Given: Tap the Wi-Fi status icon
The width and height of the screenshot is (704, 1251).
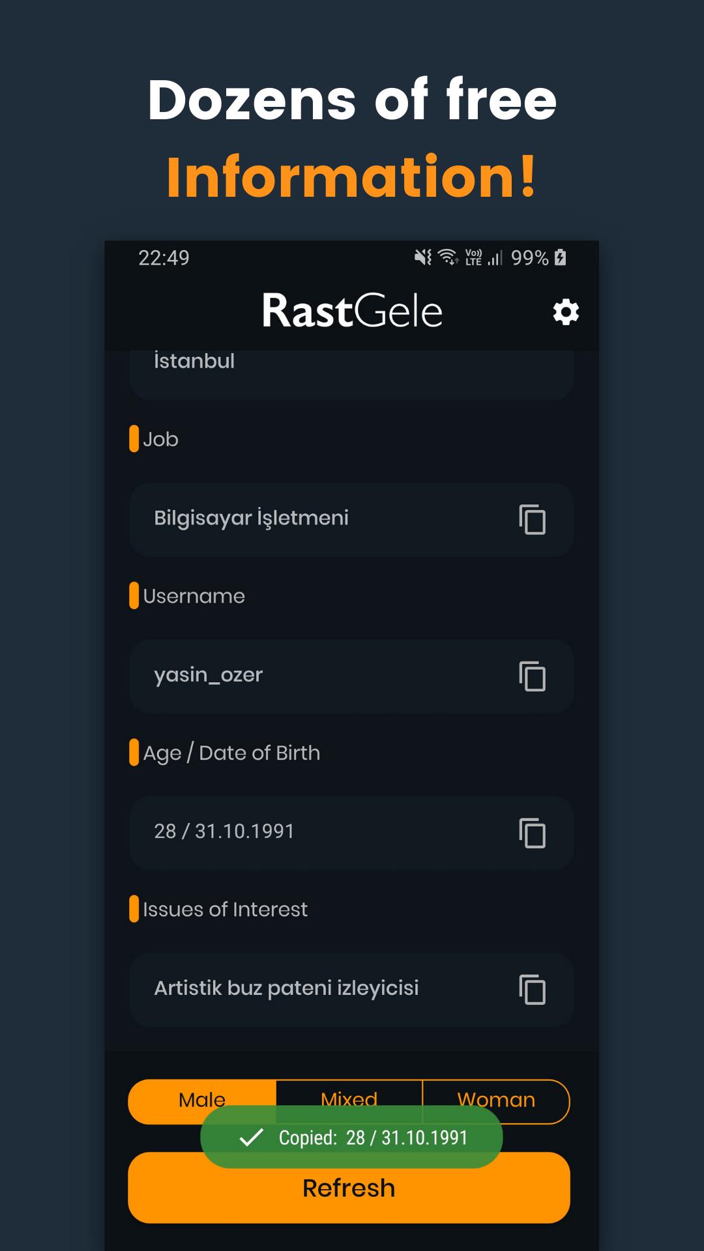Looking at the screenshot, I should click(448, 258).
